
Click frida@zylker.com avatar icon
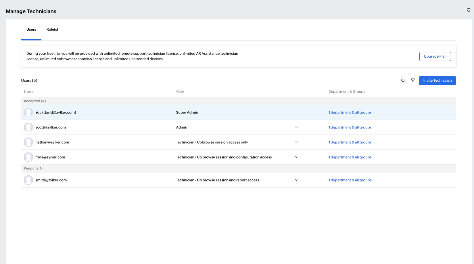click(28, 157)
